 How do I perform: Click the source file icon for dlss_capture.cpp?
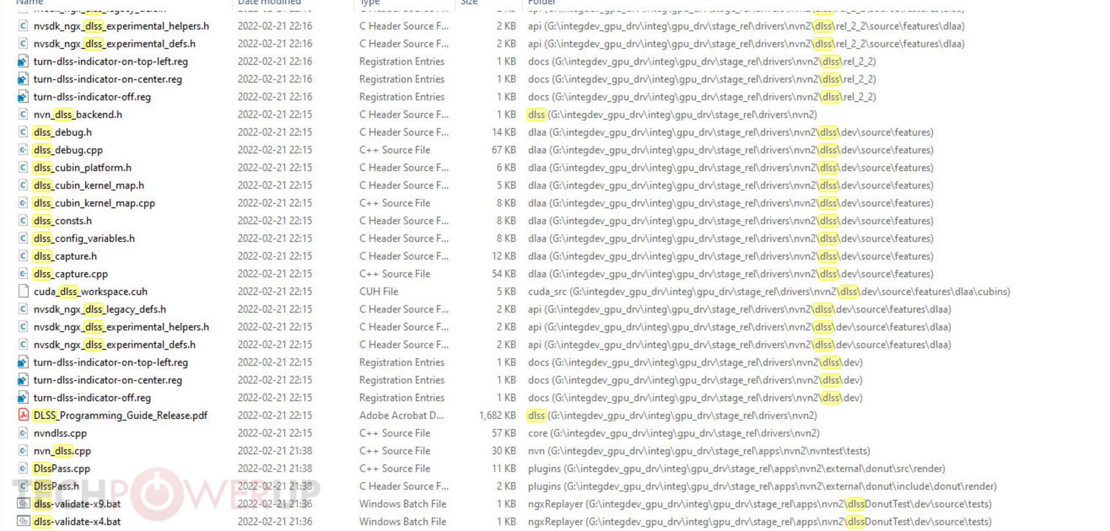(23, 274)
